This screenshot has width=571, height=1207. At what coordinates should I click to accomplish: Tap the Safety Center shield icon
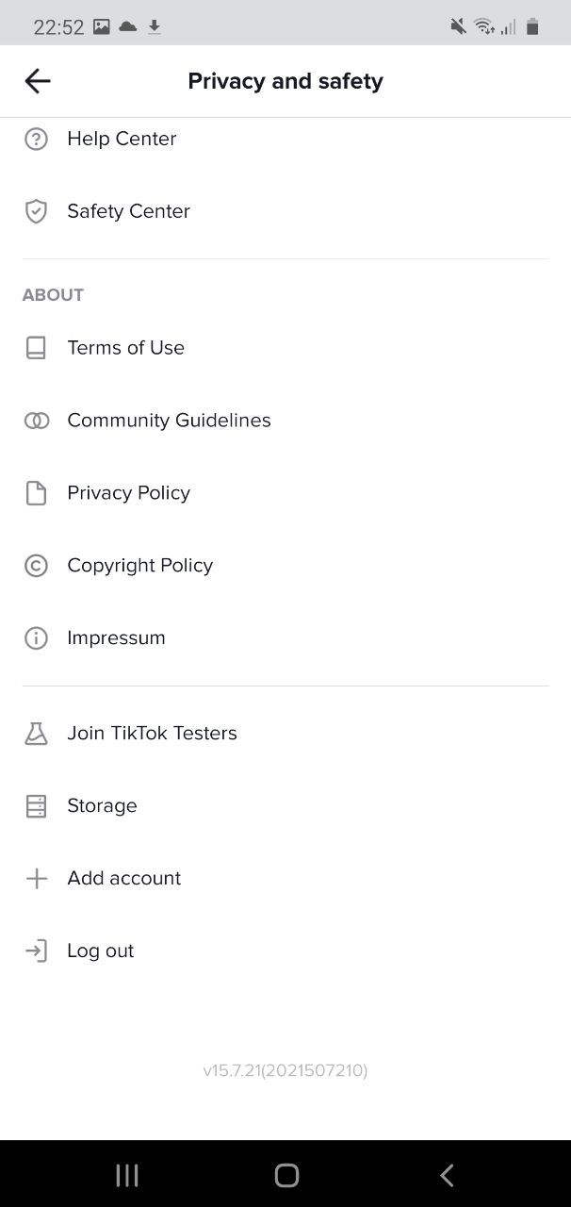pyautogui.click(x=36, y=211)
